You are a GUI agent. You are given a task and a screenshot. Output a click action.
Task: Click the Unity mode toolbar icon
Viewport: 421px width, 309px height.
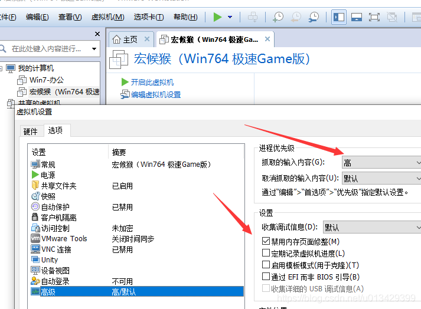click(x=392, y=17)
